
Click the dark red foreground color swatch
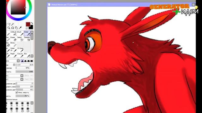coord(28,24)
